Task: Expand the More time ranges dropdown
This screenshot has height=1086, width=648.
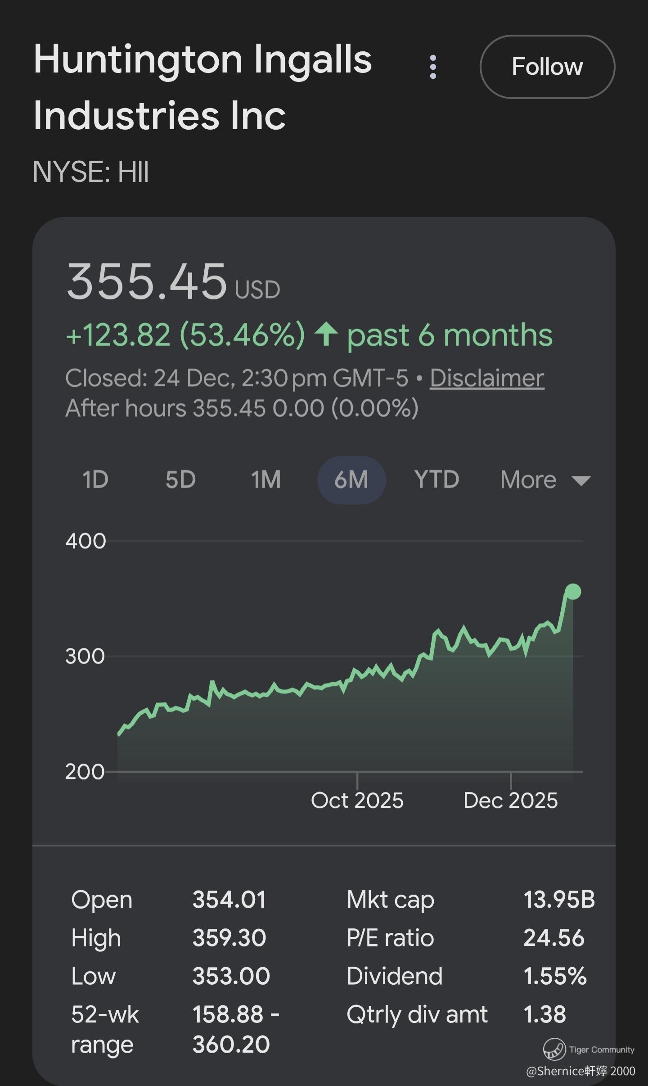Action: 529,480
